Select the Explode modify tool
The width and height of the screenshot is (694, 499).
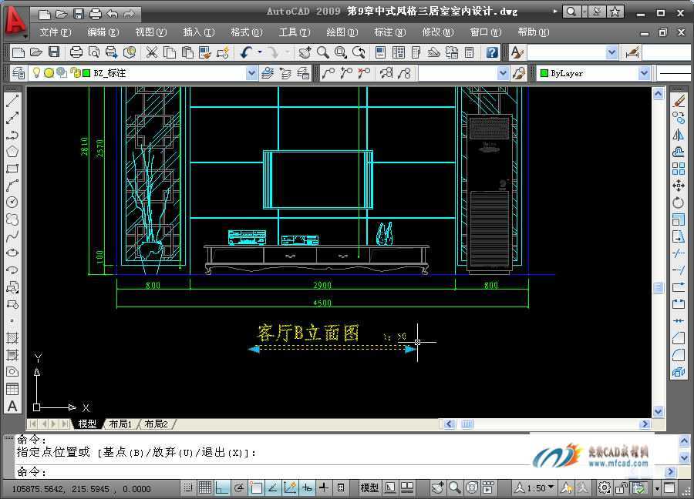679,372
